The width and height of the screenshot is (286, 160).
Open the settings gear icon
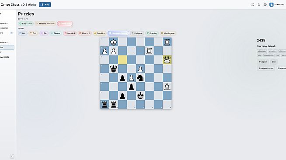[265, 4]
